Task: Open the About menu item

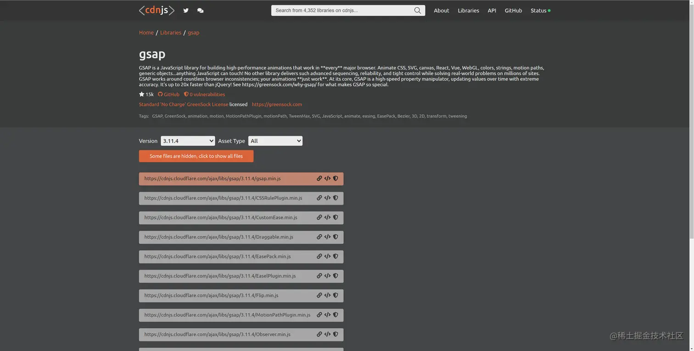Action: pos(442,11)
